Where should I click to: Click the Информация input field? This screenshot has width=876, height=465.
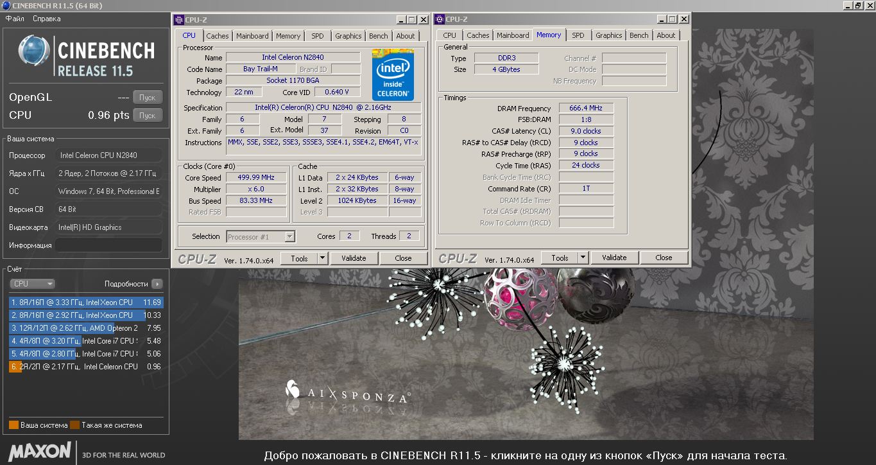(x=108, y=245)
